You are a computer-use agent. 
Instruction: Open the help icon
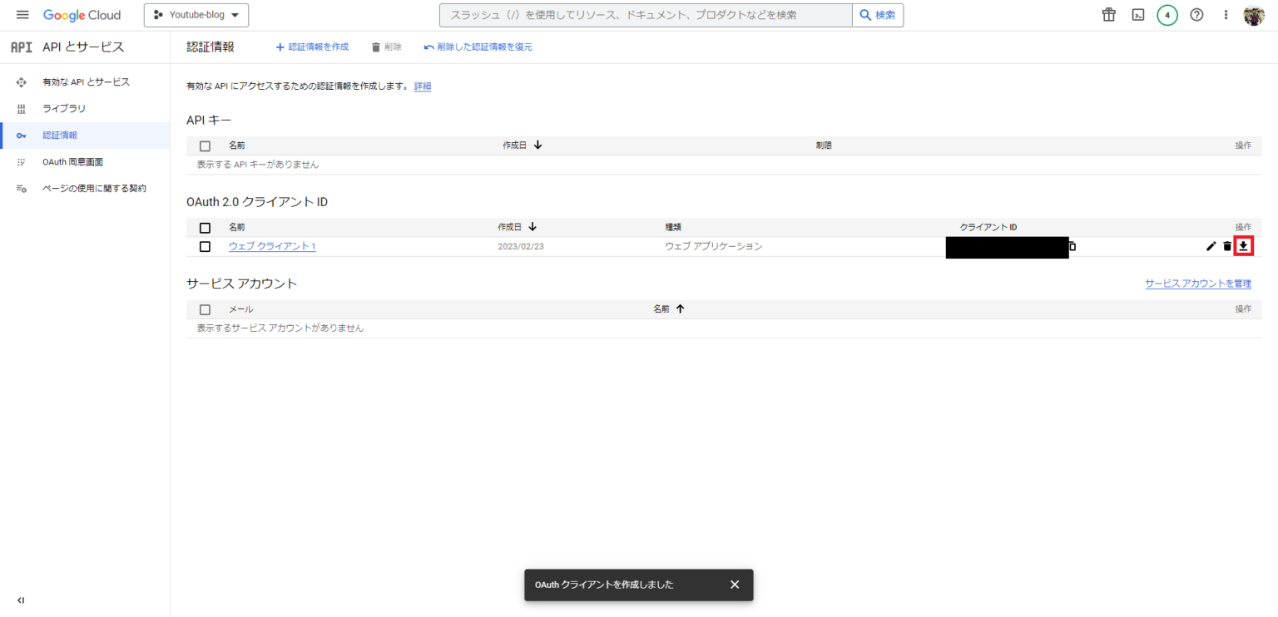pos(1196,14)
